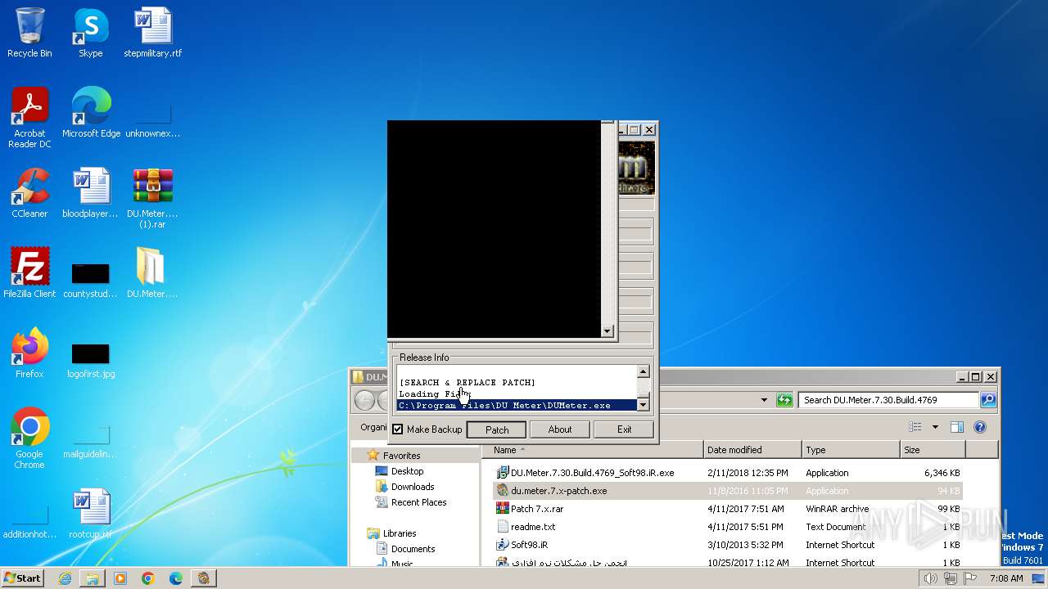The height and width of the screenshot is (589, 1048).
Task: Click the Start button
Action: pyautogui.click(x=23, y=578)
